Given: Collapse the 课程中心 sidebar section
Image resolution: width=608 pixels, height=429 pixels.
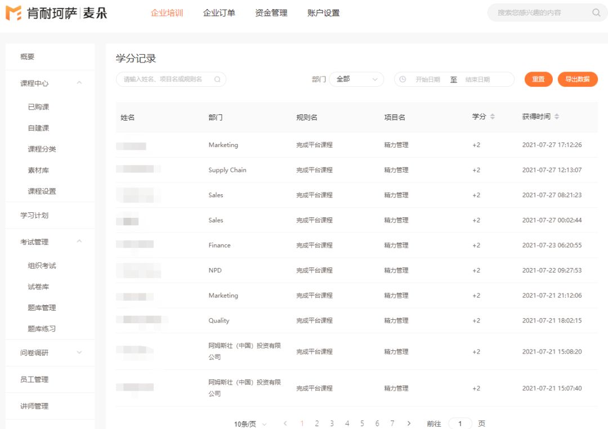Looking at the screenshot, I should pyautogui.click(x=79, y=83).
